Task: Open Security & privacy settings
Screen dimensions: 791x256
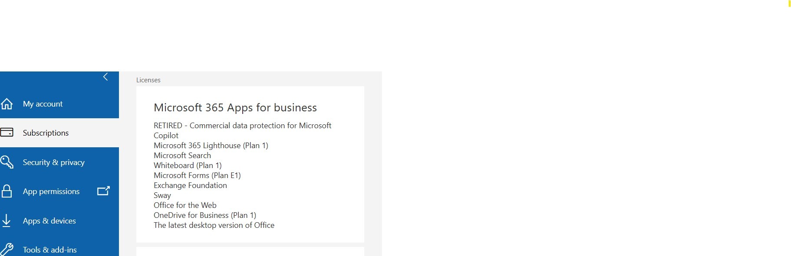Action: (x=54, y=162)
